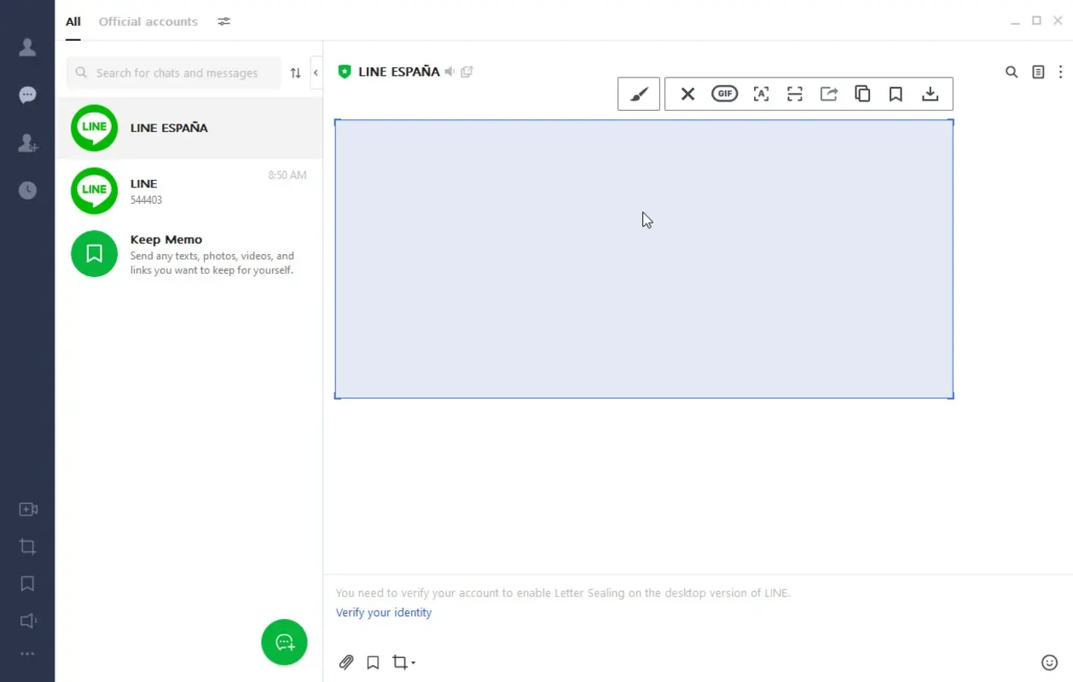Screen dimensions: 1073x682
Task: Collapse the chat list panel
Action: 315,72
